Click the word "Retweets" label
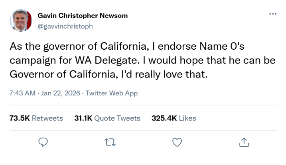This screenshot has height=165, width=286. [x=47, y=118]
